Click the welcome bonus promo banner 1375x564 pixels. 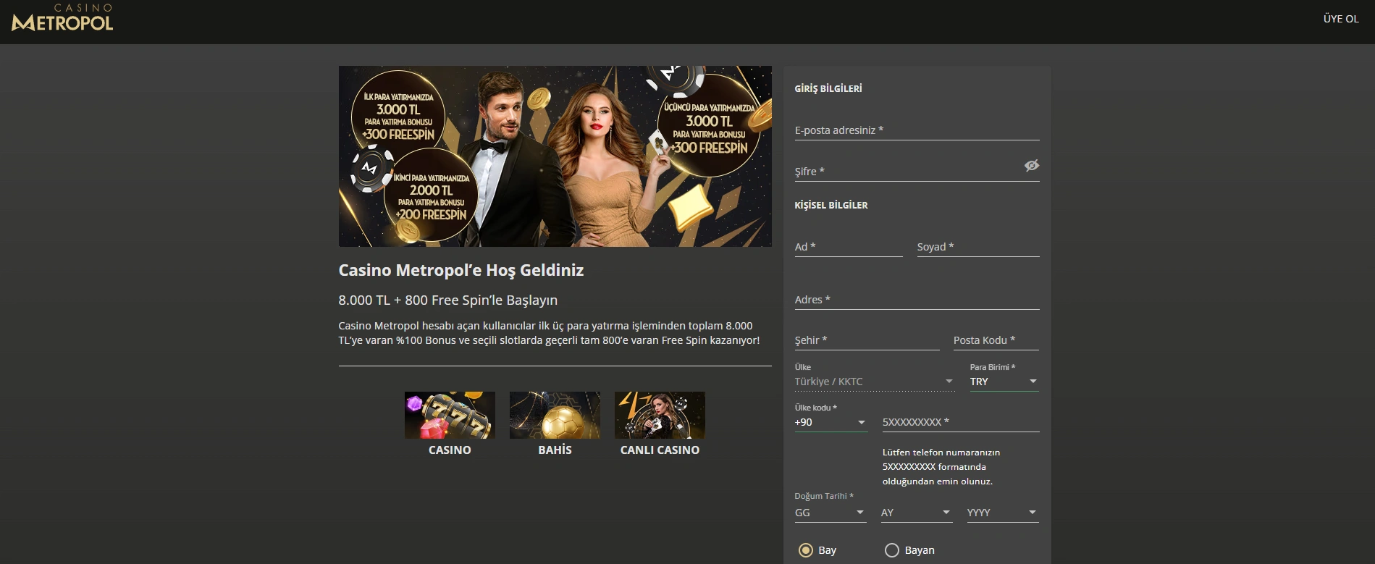tap(555, 156)
